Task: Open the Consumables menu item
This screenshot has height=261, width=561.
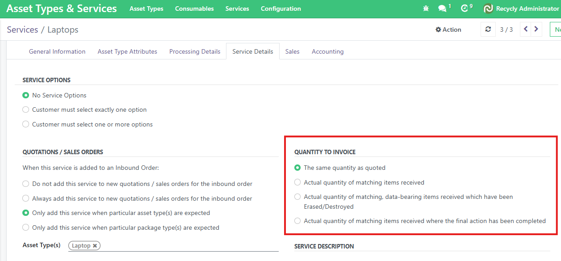Action: 194,8
